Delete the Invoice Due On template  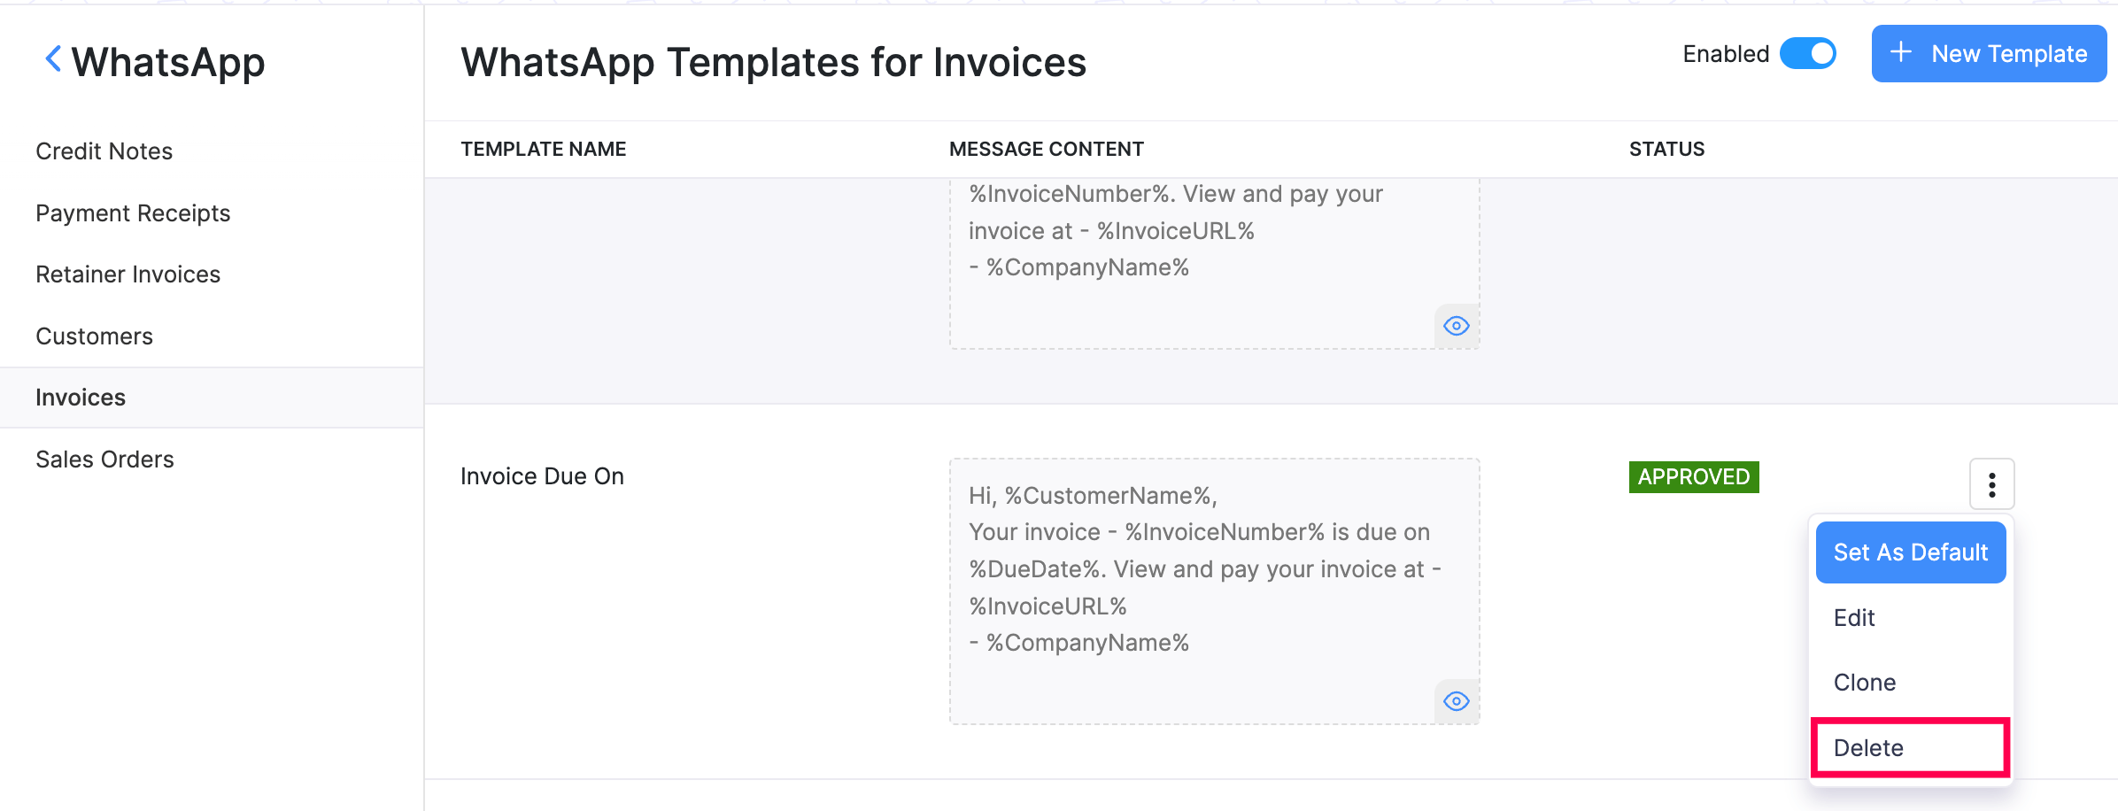point(1868,748)
